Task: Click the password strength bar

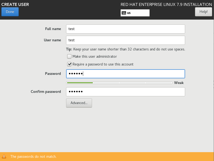Action: (x=119, y=83)
